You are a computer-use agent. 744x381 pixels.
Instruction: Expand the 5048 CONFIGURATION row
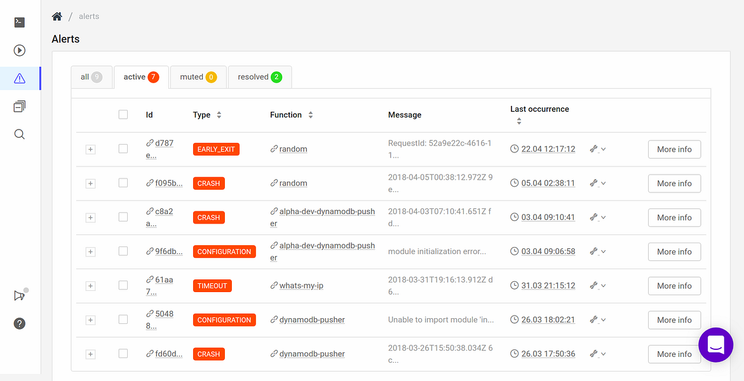coord(91,320)
